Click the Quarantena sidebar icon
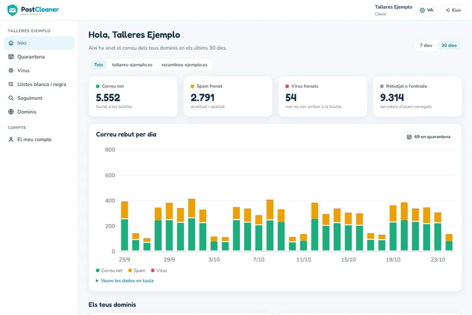The width and height of the screenshot is (472, 315). coord(11,57)
